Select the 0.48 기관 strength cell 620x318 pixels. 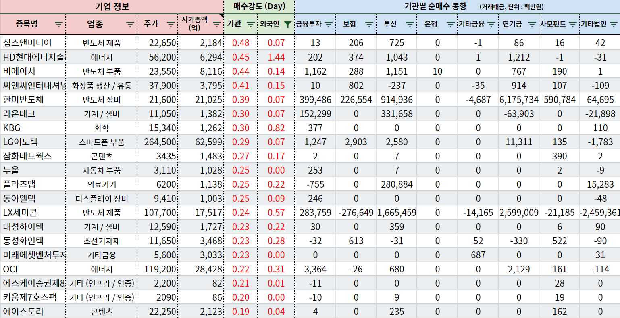tap(241, 43)
